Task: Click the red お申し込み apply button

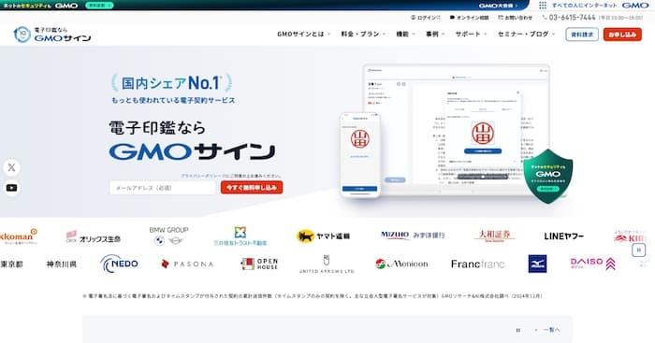Action: point(622,35)
